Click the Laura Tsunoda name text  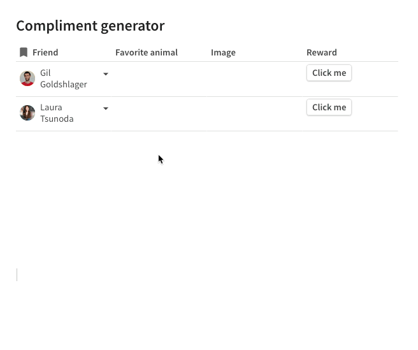[x=57, y=113]
